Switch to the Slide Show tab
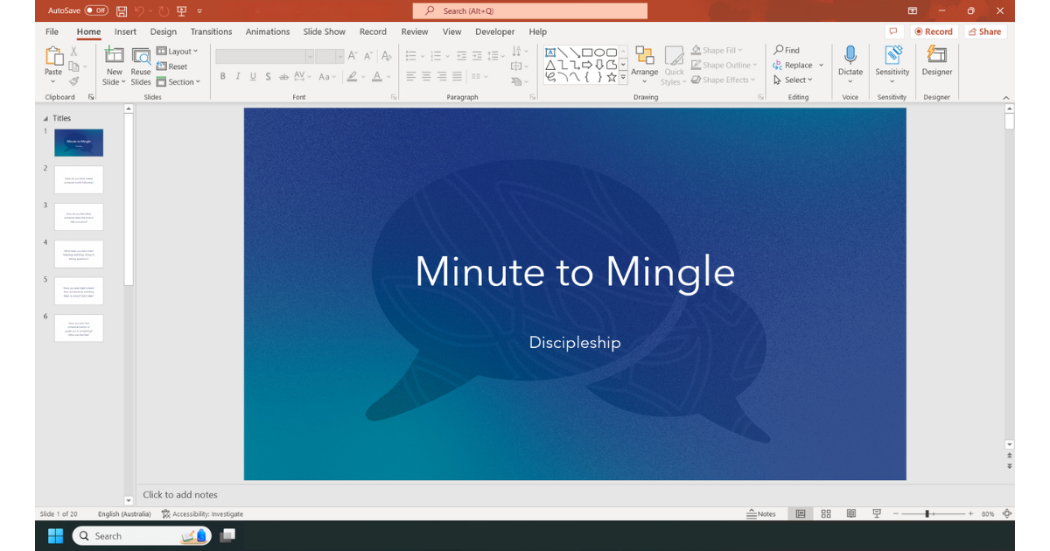Image resolution: width=1050 pixels, height=551 pixels. click(x=324, y=31)
